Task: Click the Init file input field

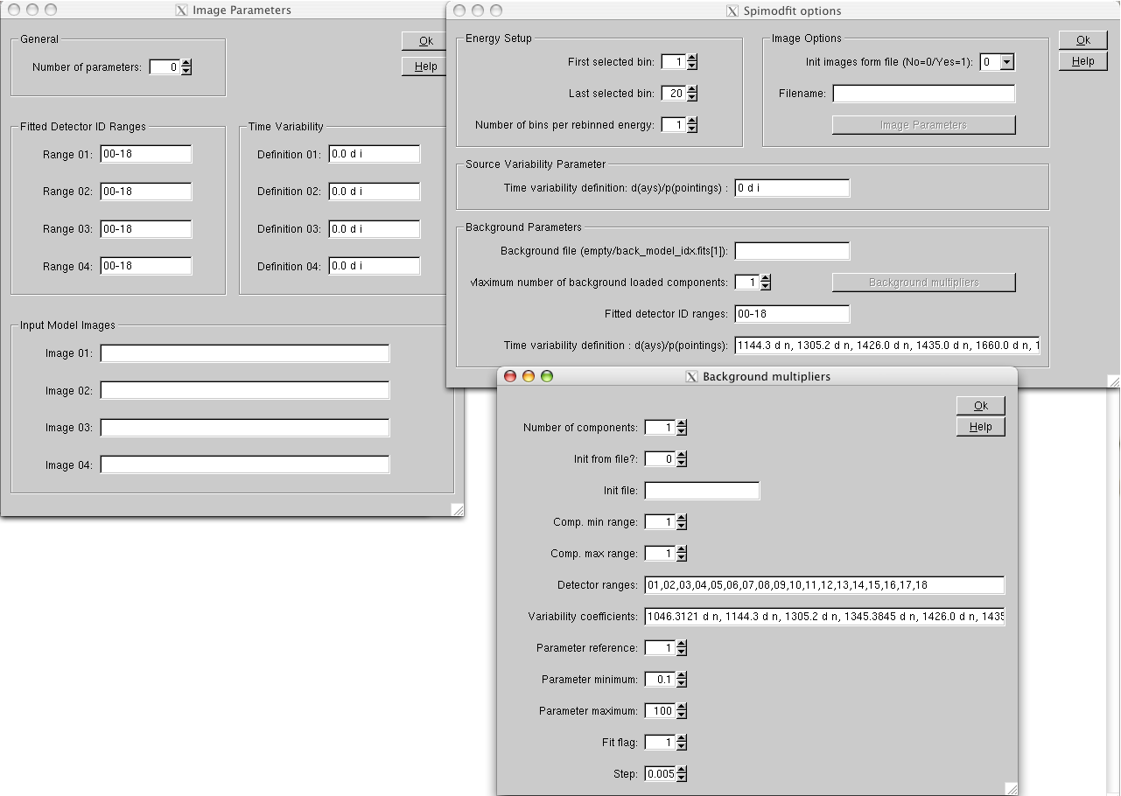Action: pyautogui.click(x=702, y=491)
